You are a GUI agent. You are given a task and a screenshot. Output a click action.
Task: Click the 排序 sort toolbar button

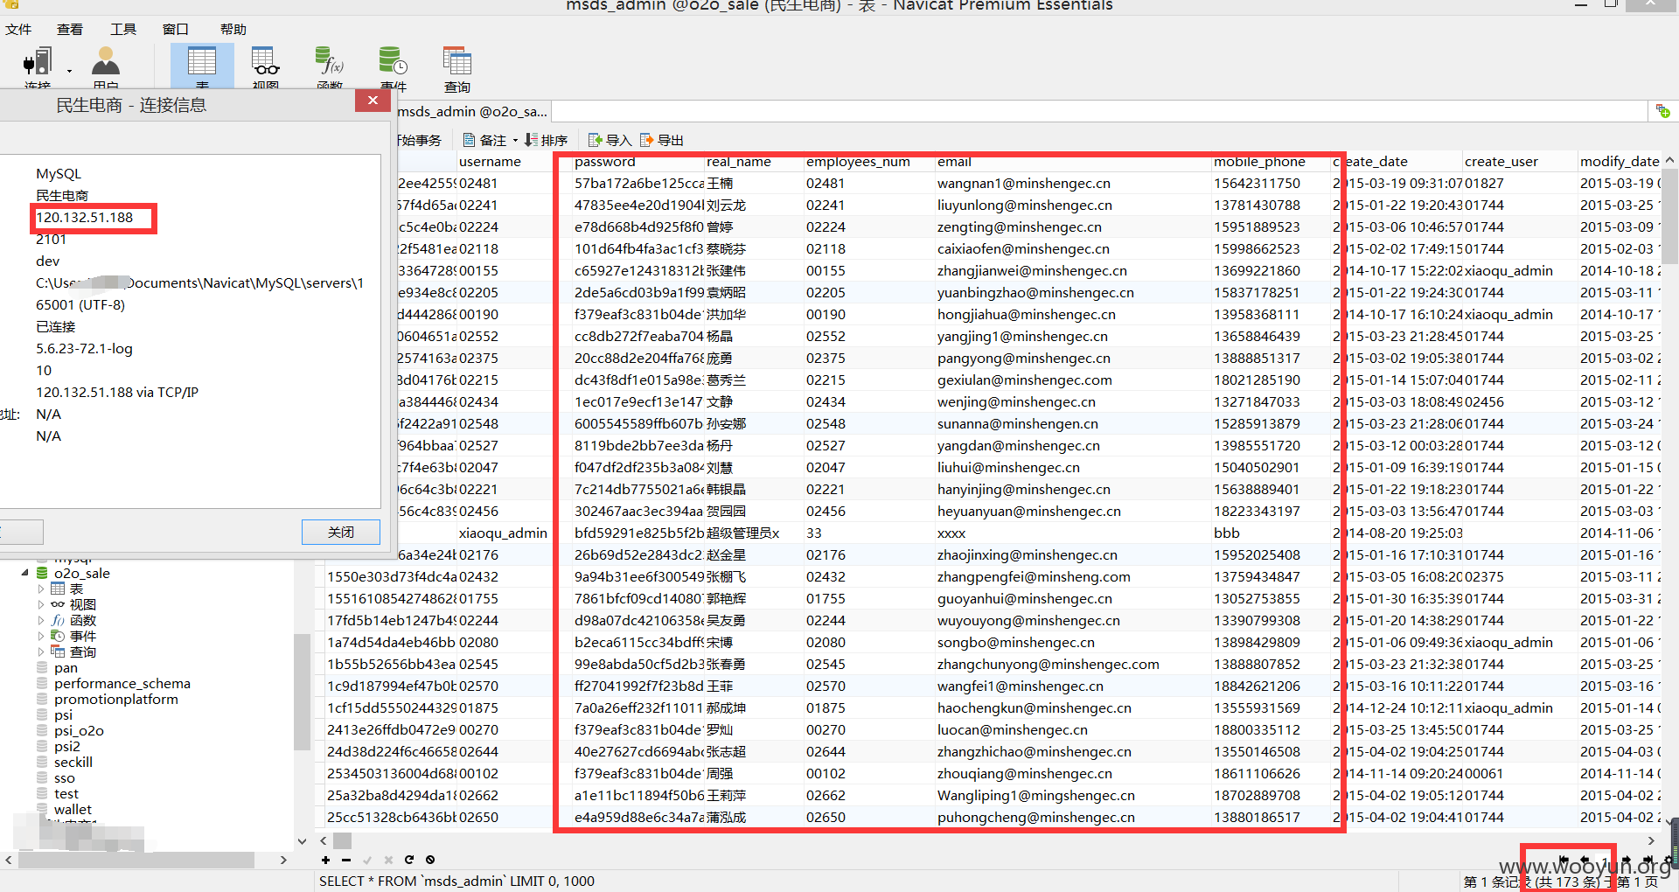(x=546, y=140)
